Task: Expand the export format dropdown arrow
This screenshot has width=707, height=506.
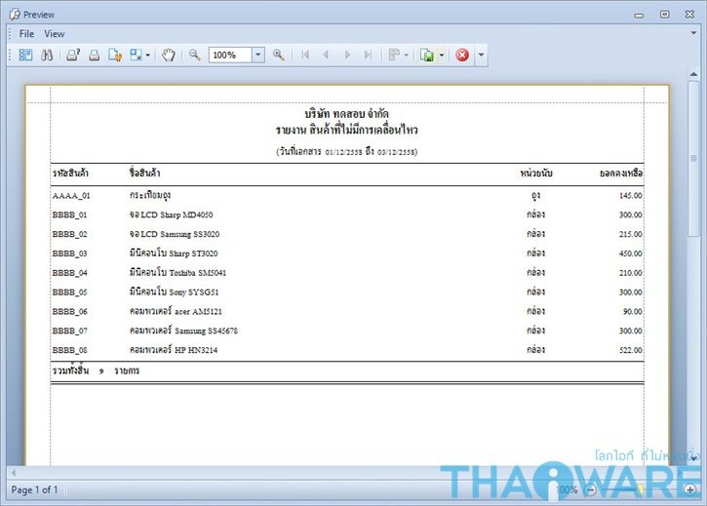Action: tap(442, 55)
